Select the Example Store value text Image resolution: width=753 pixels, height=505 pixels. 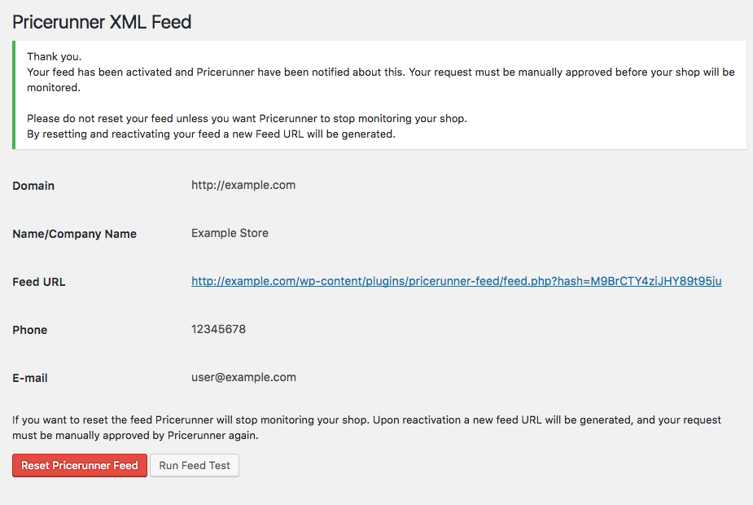point(230,233)
